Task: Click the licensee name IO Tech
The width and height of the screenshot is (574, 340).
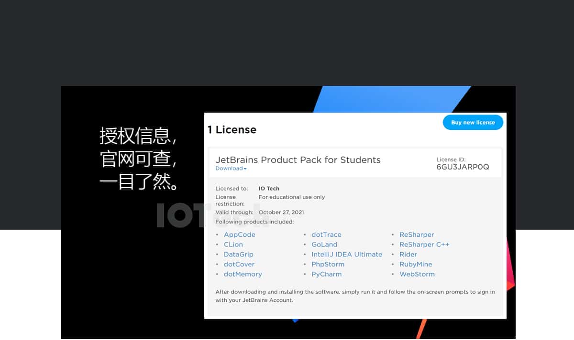Action: pos(269,189)
